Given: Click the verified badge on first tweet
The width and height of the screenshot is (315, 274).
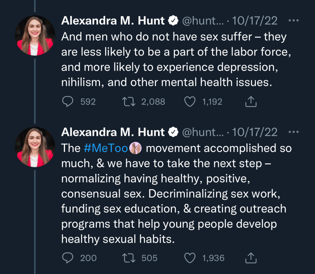Looking at the screenshot, I should click(174, 21).
